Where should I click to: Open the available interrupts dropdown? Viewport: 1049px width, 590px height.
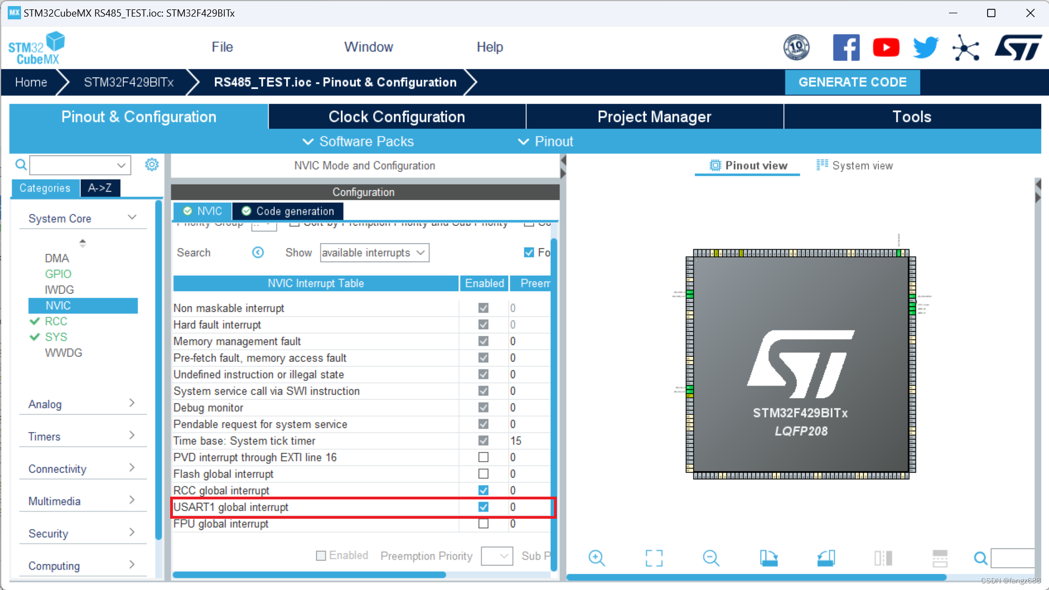click(x=375, y=252)
